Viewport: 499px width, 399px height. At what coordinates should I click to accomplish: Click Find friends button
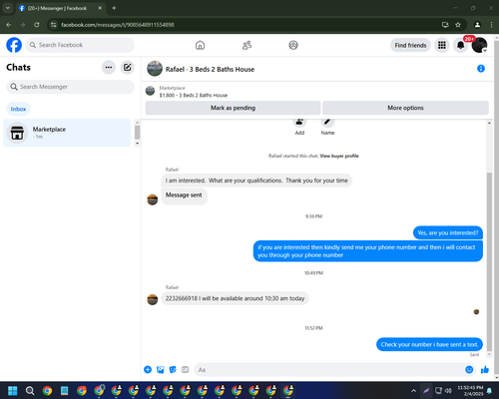pos(410,45)
